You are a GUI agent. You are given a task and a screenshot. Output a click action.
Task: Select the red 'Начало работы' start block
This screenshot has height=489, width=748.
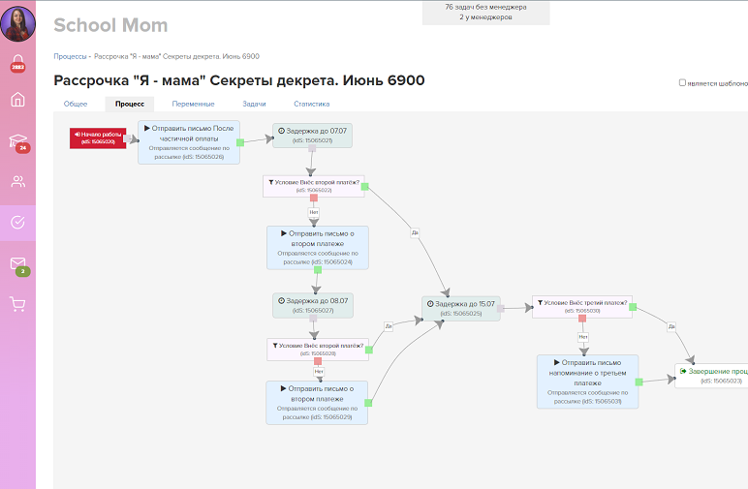pos(97,138)
